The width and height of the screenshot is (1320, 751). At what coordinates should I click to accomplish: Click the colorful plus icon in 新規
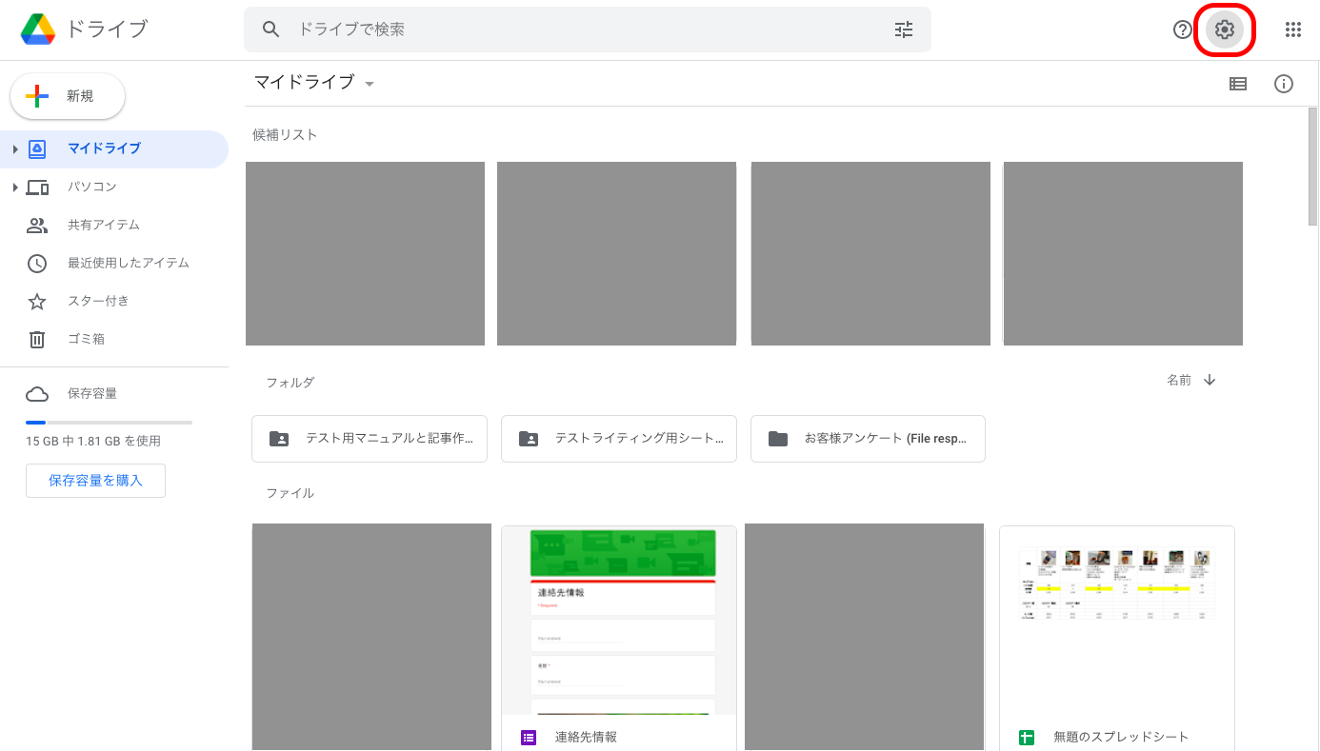click(x=37, y=96)
